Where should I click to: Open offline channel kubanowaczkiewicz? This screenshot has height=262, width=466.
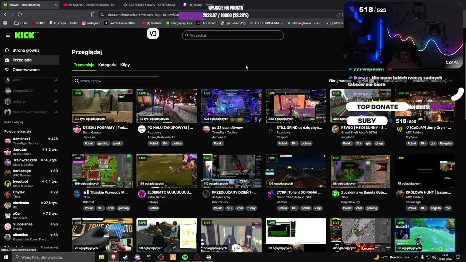point(31,112)
